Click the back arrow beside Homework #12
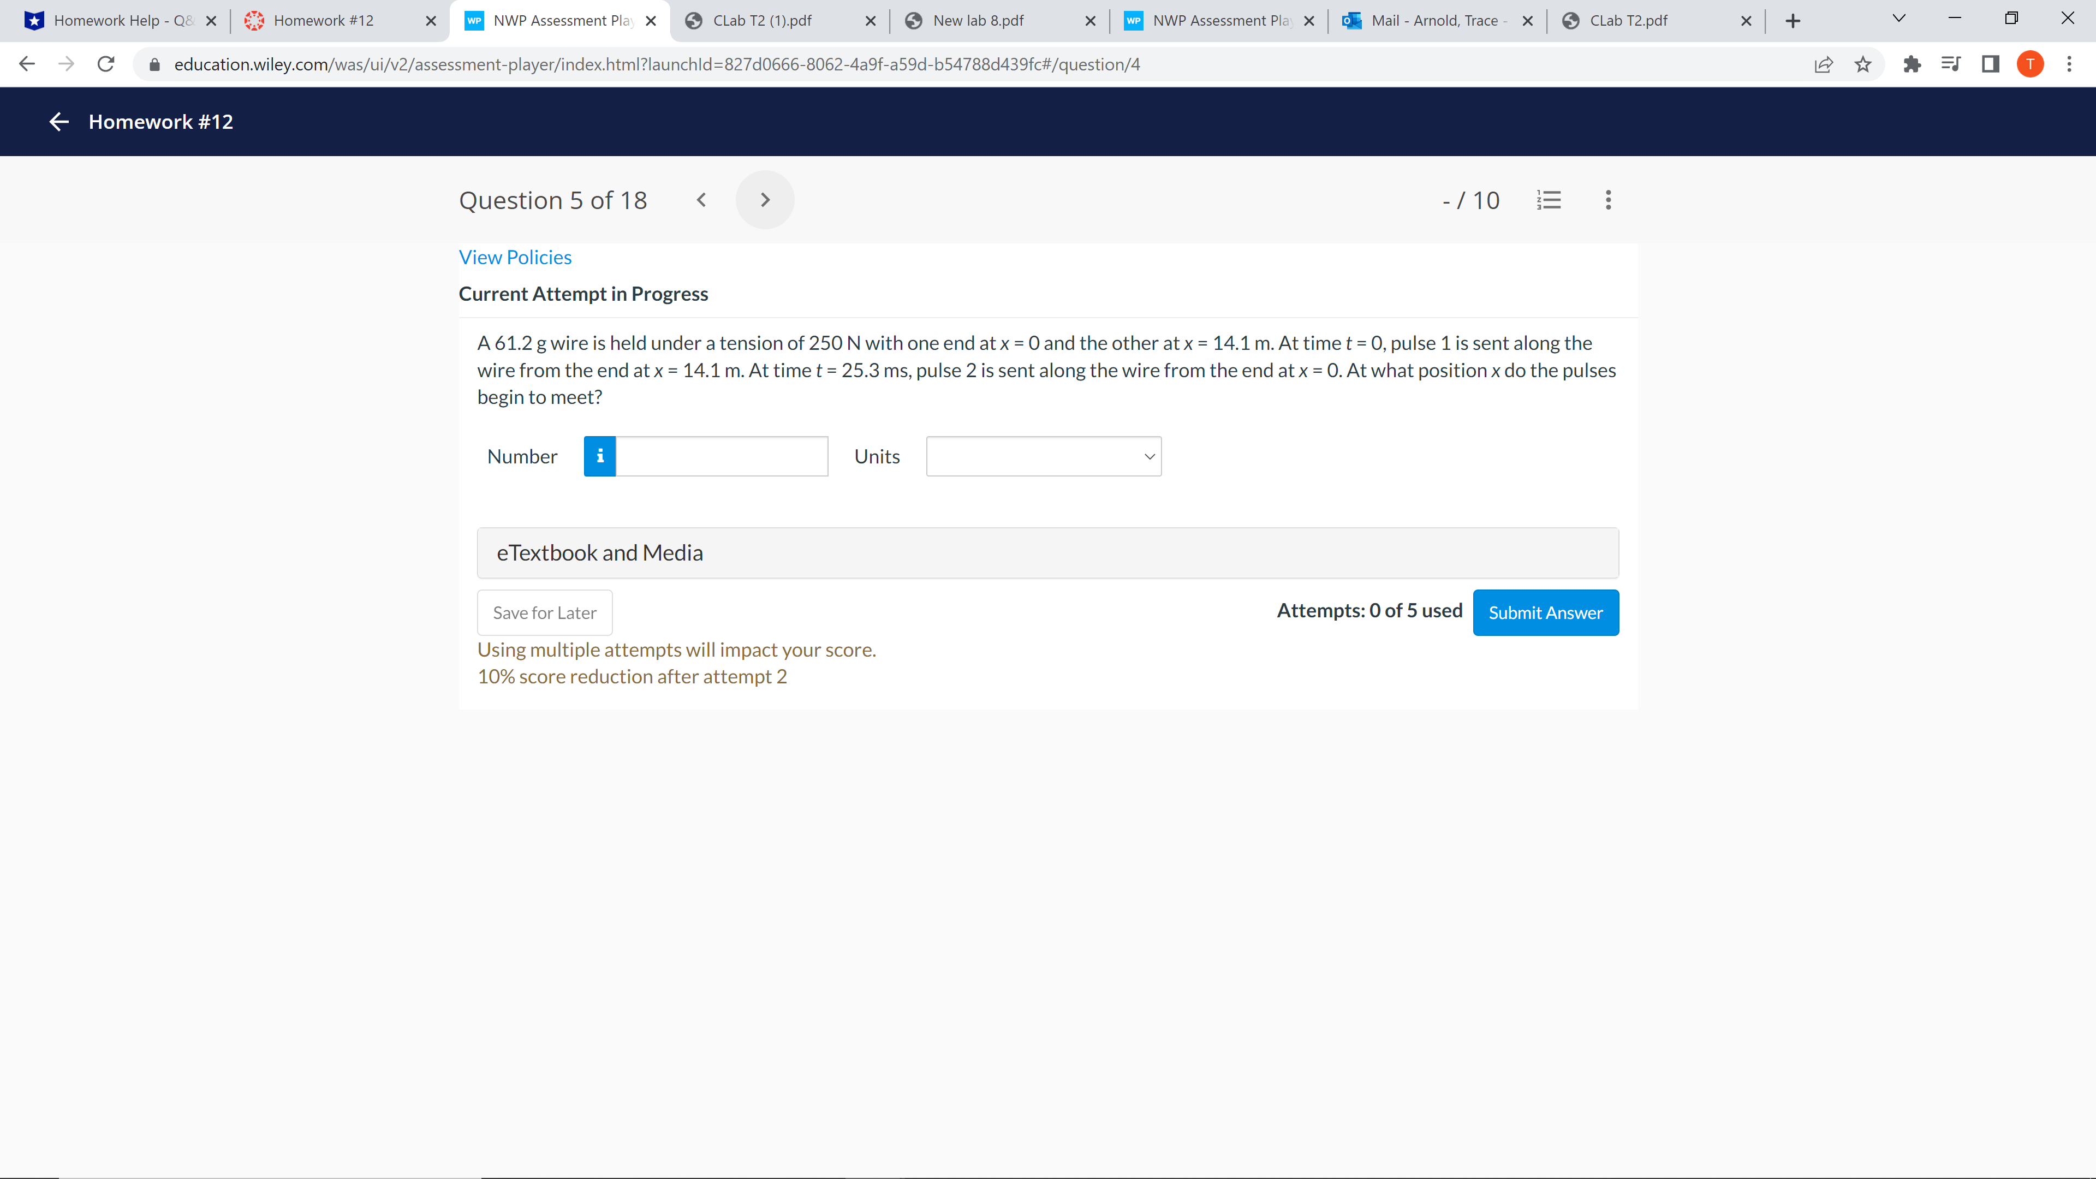 pyautogui.click(x=58, y=121)
